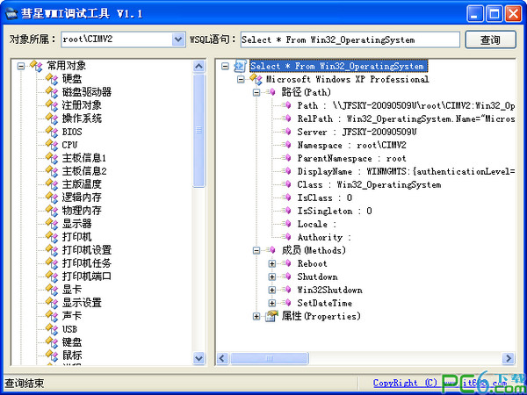
Task: Click the 打印机任务 item icon
Action: pos(52,263)
